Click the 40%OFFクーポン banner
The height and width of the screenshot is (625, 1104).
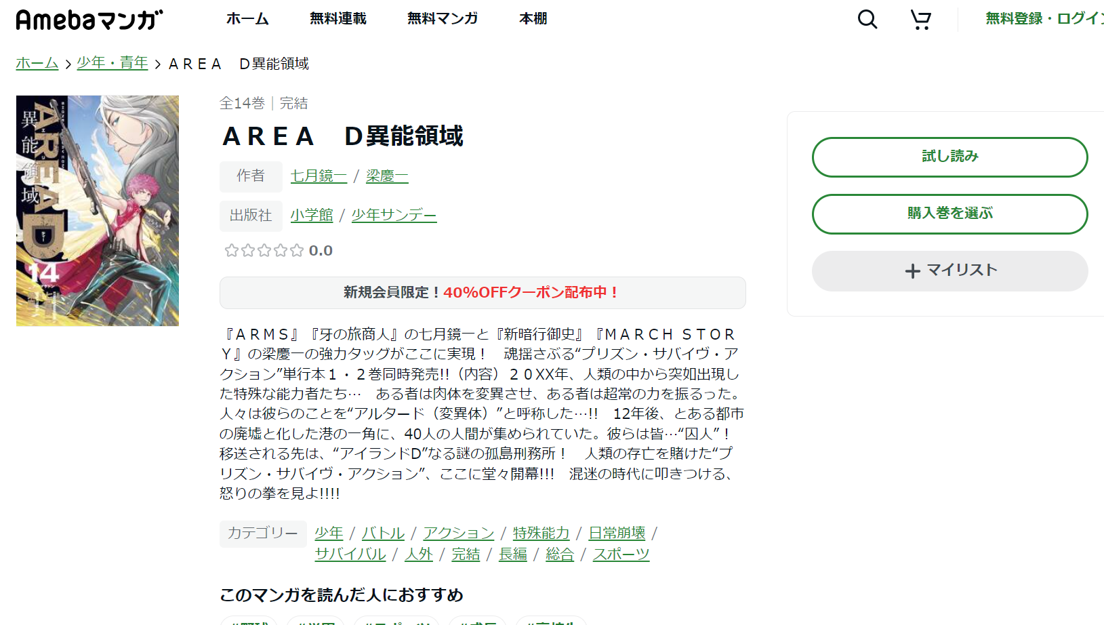[482, 293]
